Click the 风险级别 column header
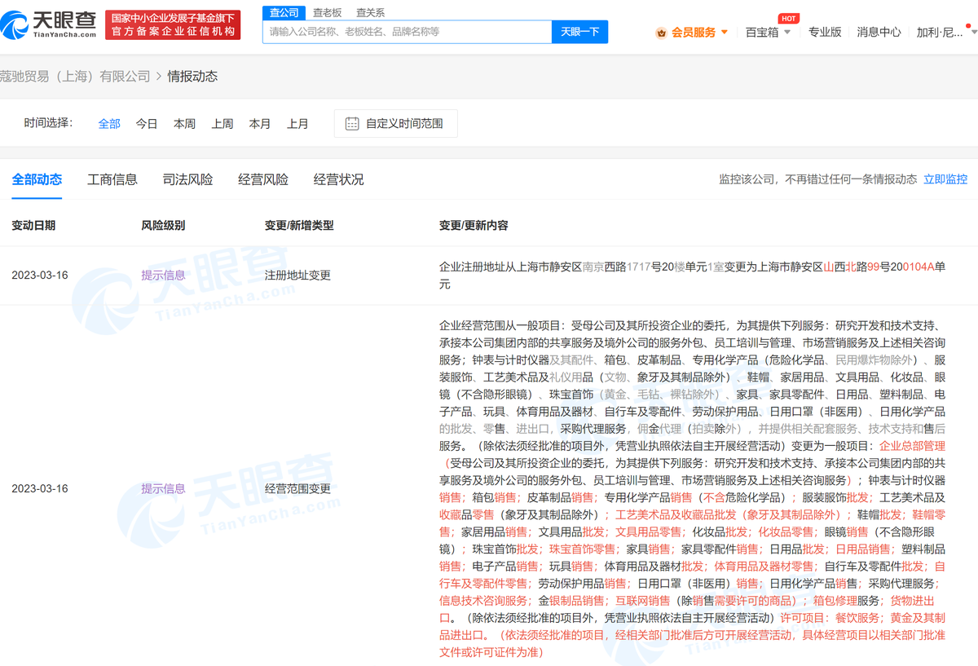Image resolution: width=978 pixels, height=666 pixels. pos(163,226)
